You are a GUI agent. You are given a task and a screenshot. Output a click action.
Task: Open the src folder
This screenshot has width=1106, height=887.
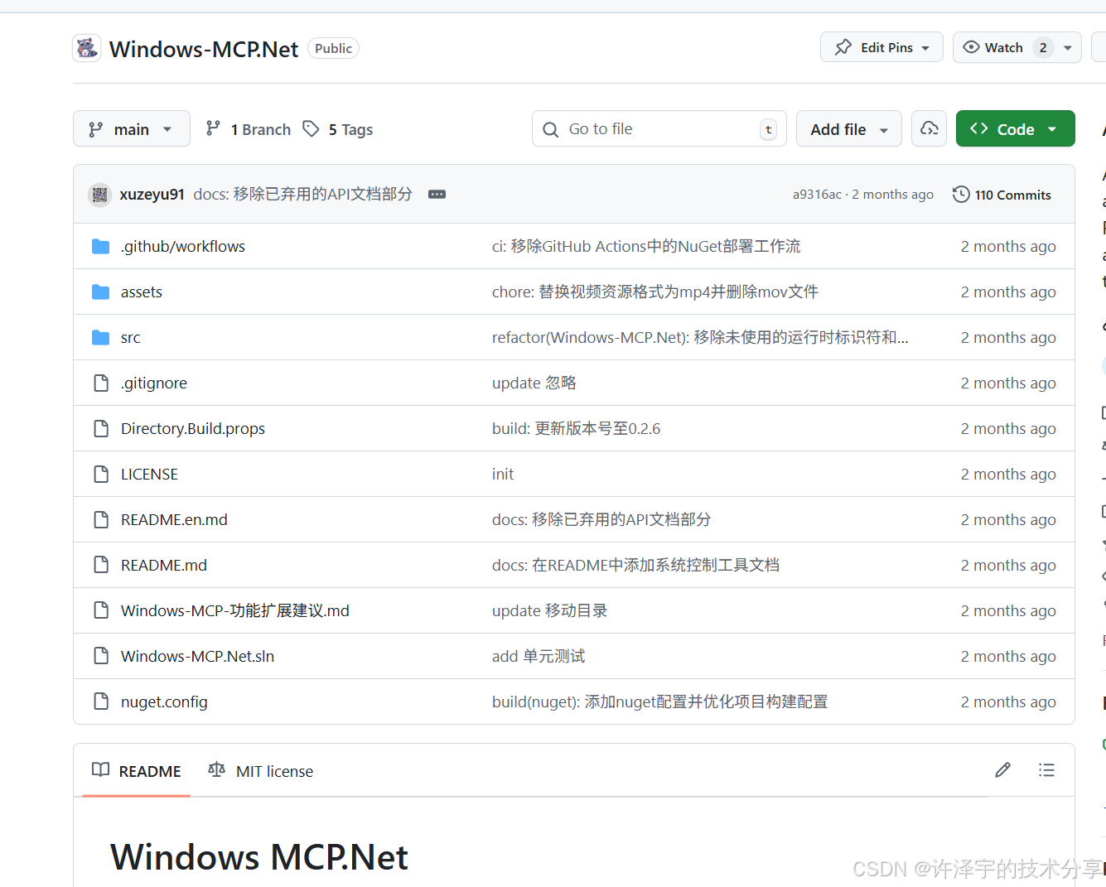[131, 338]
